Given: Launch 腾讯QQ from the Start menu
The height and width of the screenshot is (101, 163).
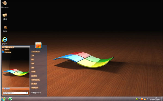Looking at the screenshot, I should 6,50.
